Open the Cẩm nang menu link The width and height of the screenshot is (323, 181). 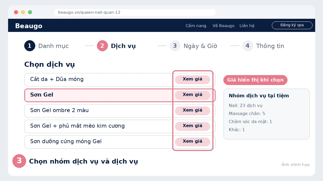196,26
